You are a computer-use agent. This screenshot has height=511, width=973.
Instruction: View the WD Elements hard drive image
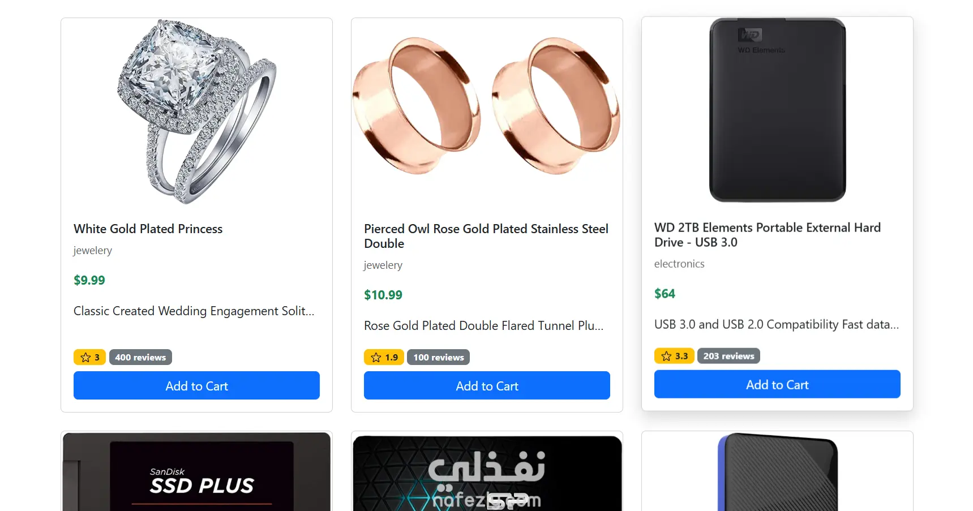pos(777,110)
